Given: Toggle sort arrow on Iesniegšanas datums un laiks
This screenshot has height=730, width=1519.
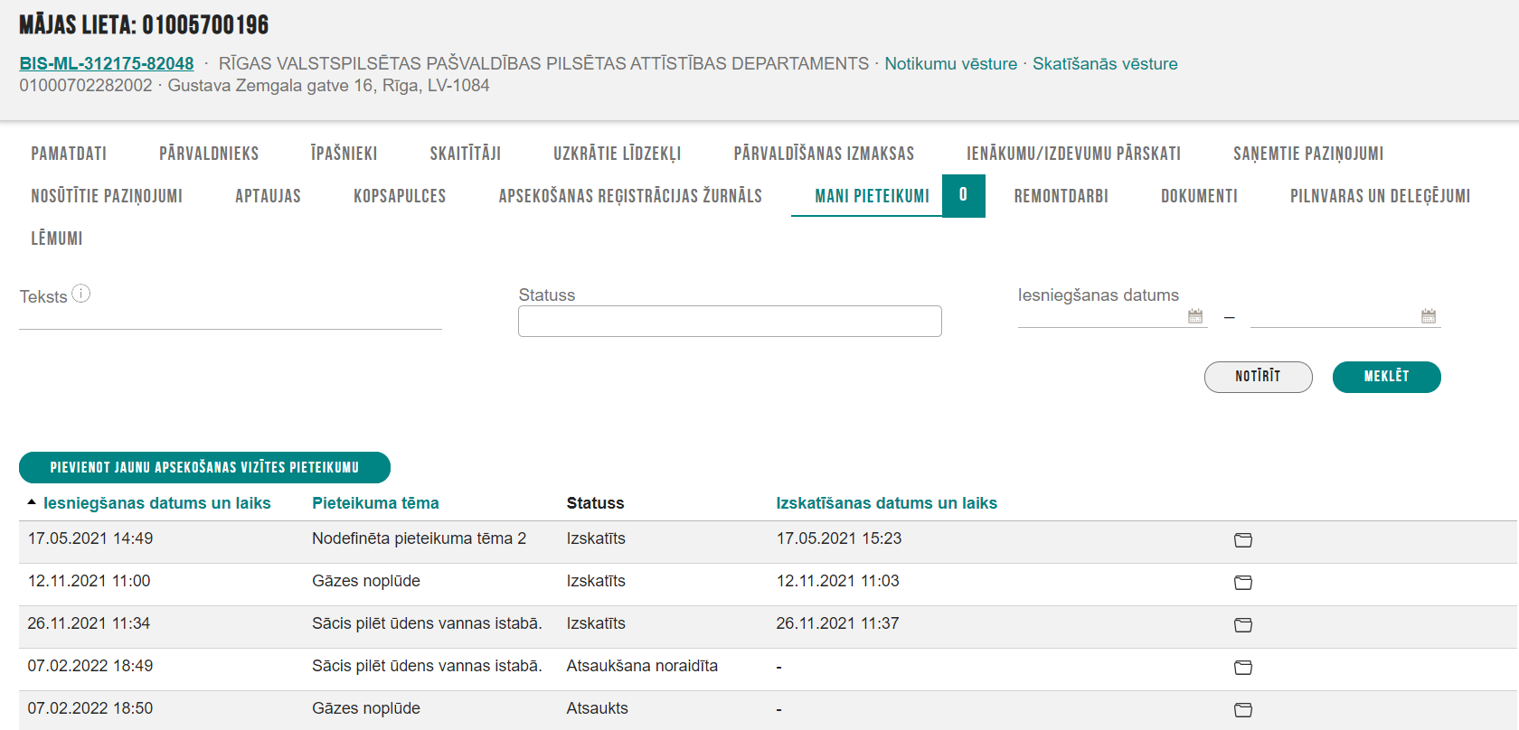Looking at the screenshot, I should click(x=32, y=502).
